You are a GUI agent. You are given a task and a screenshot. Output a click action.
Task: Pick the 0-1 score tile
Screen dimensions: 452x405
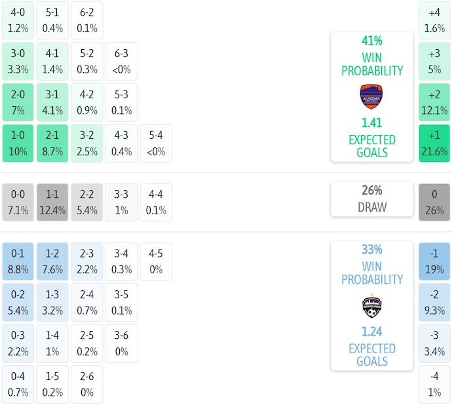point(18,261)
